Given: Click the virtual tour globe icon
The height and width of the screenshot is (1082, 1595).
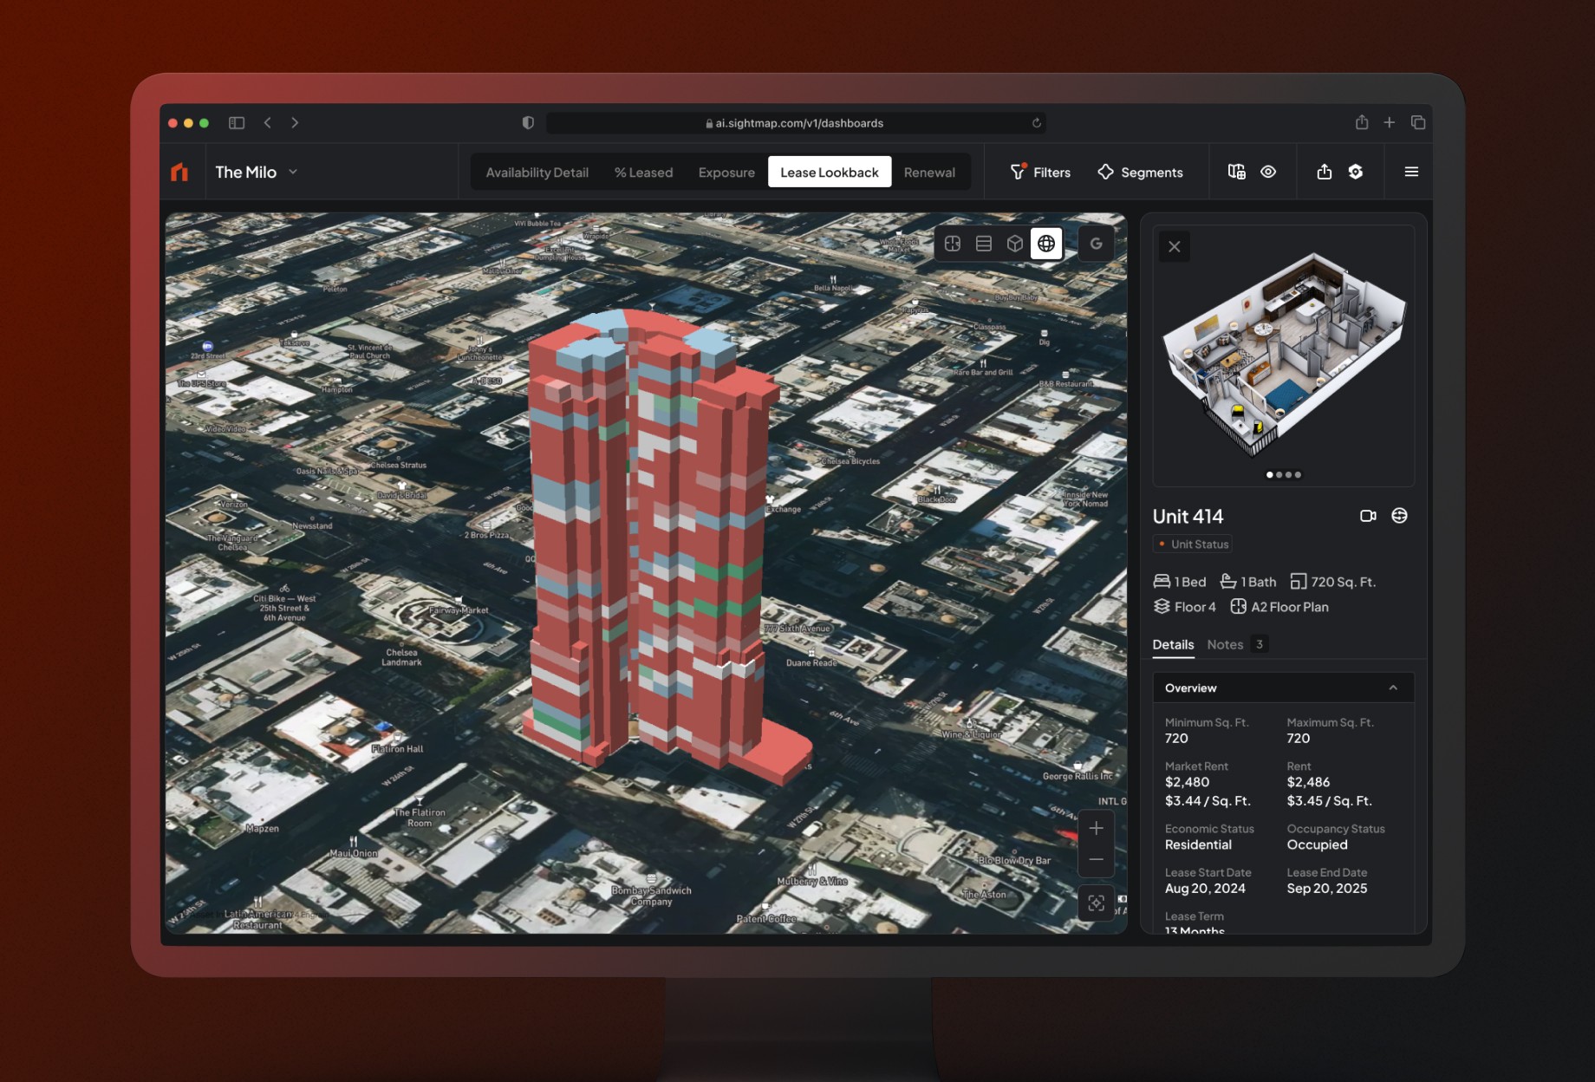Looking at the screenshot, I should pyautogui.click(x=1399, y=516).
